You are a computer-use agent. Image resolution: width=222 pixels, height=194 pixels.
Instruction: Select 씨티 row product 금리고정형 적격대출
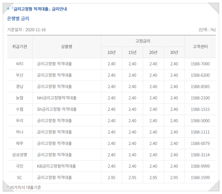tap(54, 64)
